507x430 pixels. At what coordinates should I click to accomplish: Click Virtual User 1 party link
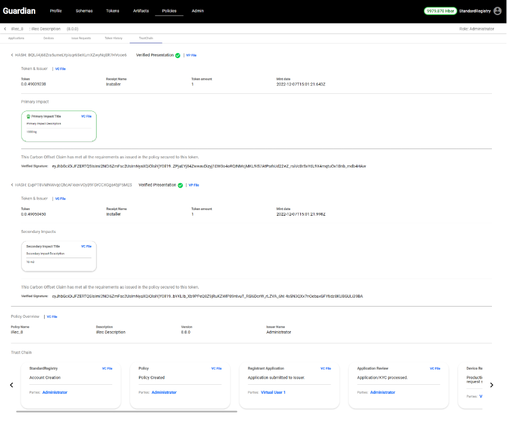point(273,393)
